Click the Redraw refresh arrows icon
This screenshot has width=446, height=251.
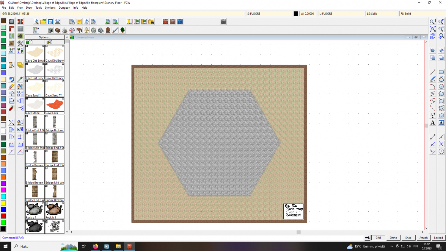tap(433, 36)
